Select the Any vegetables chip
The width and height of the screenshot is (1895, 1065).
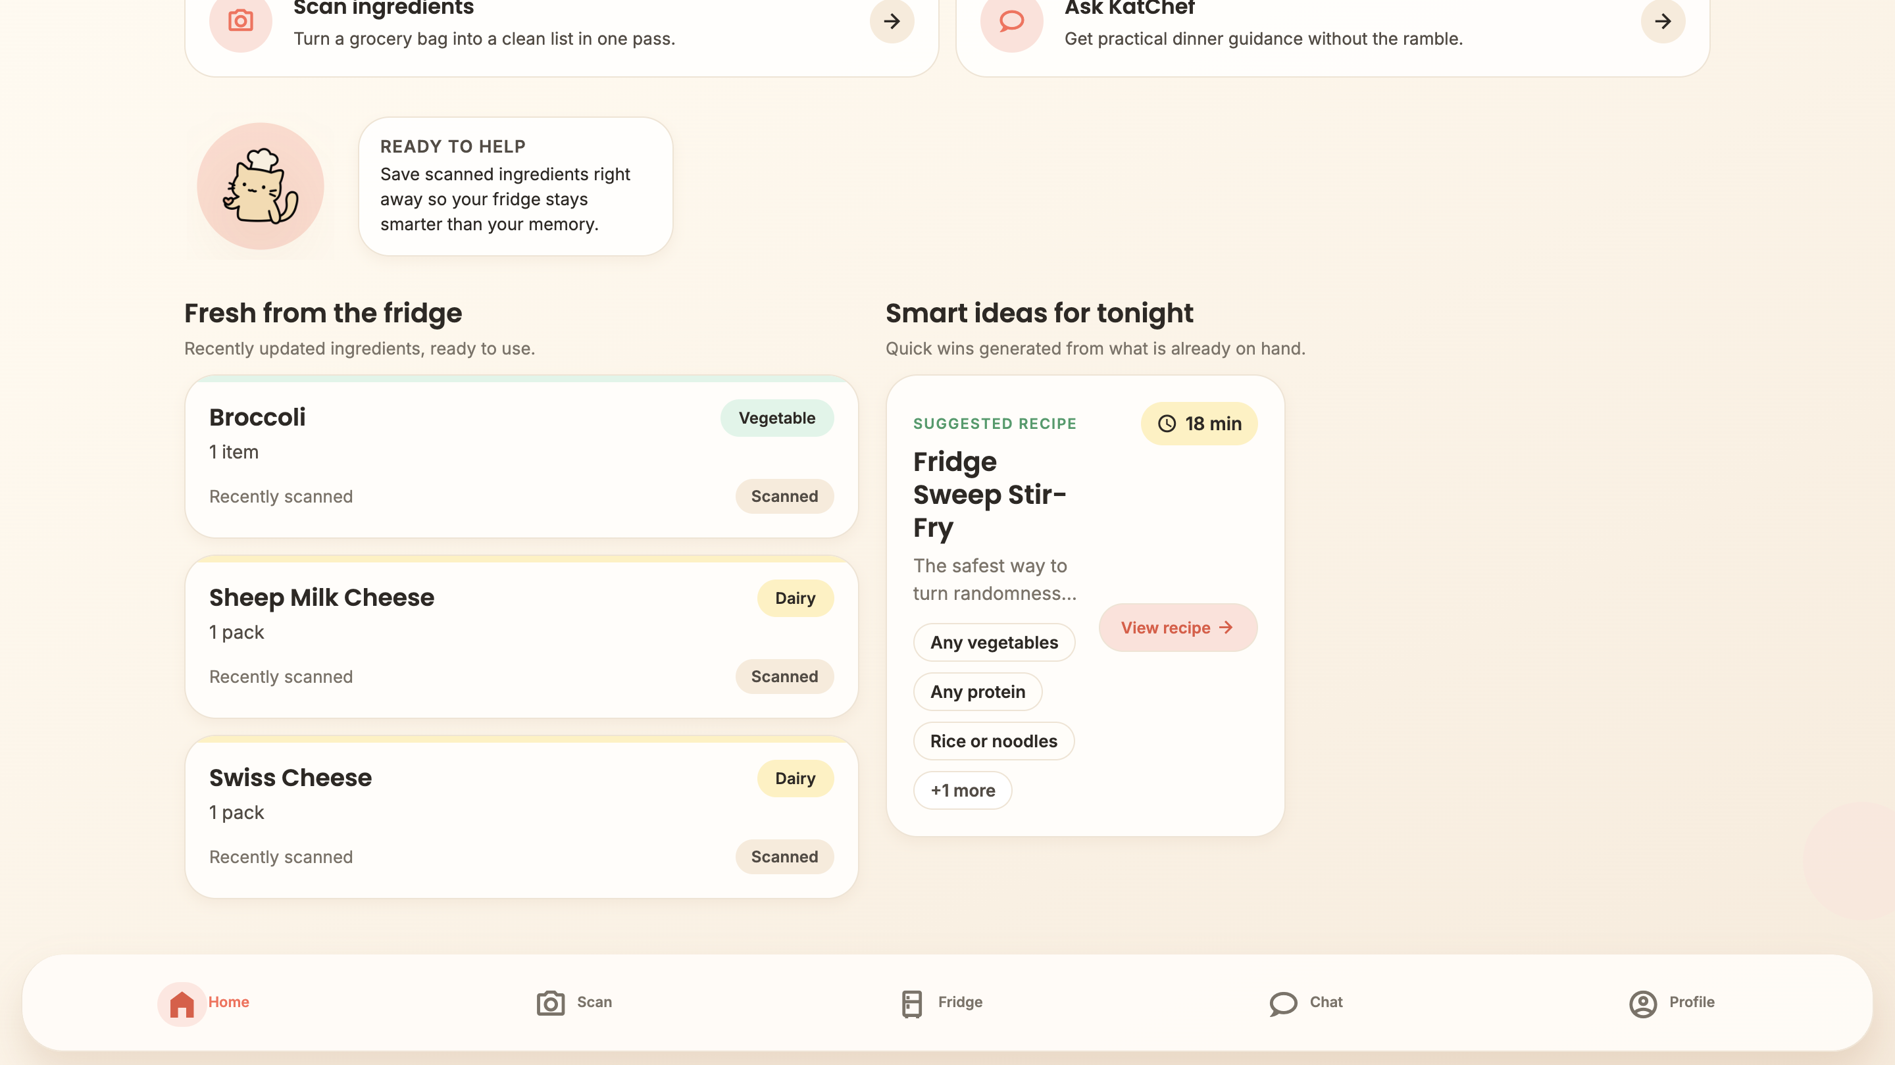point(994,642)
